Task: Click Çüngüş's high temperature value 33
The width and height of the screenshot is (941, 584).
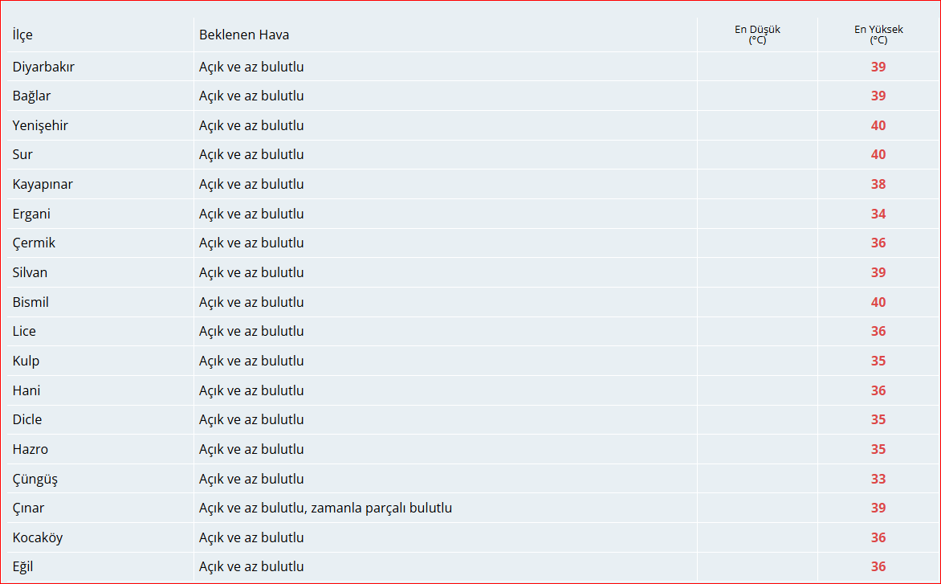Action: tap(878, 480)
